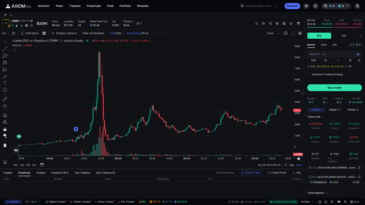Viewport: 365px width, 205px height.
Task: Select the ruler measure tool
Action: coord(5,99)
